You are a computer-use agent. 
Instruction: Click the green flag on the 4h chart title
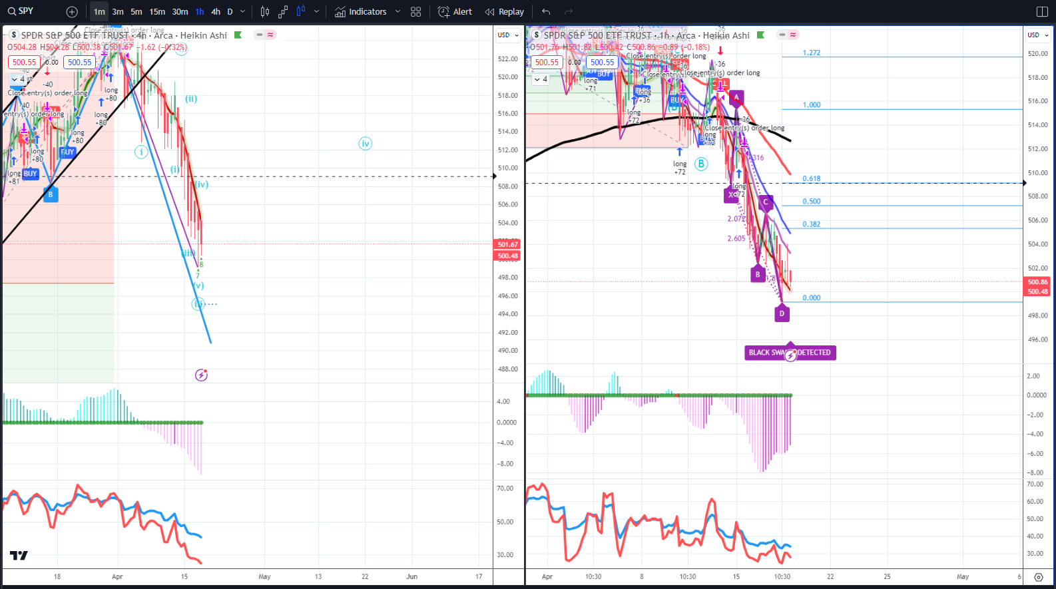coord(238,35)
